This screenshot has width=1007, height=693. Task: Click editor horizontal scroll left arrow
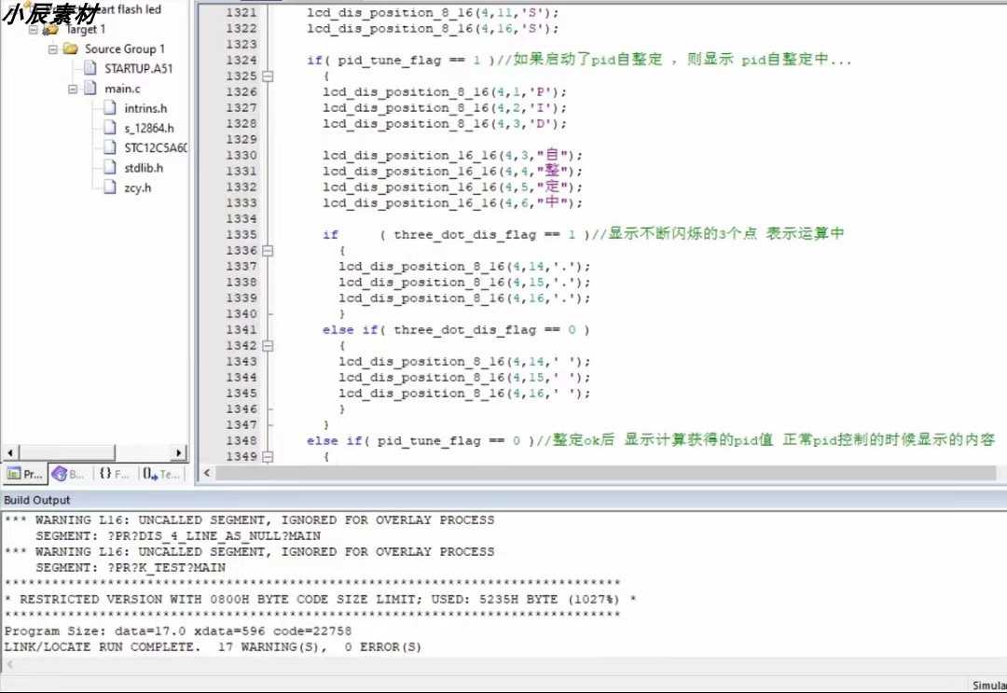pyautogui.click(x=207, y=473)
